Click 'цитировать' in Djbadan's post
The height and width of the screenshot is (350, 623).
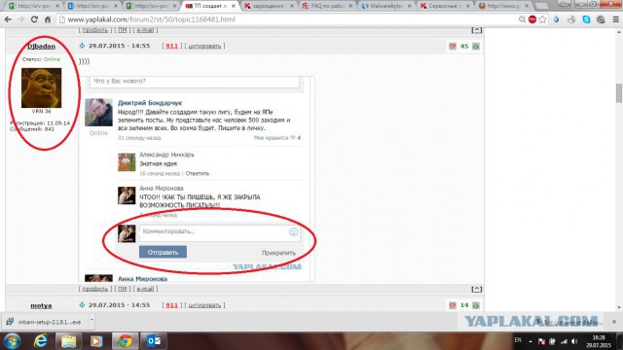[x=204, y=46]
